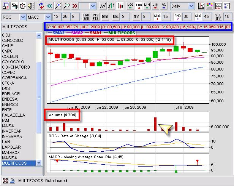Toggle the VOL EMA indicator

(x=218, y=17)
